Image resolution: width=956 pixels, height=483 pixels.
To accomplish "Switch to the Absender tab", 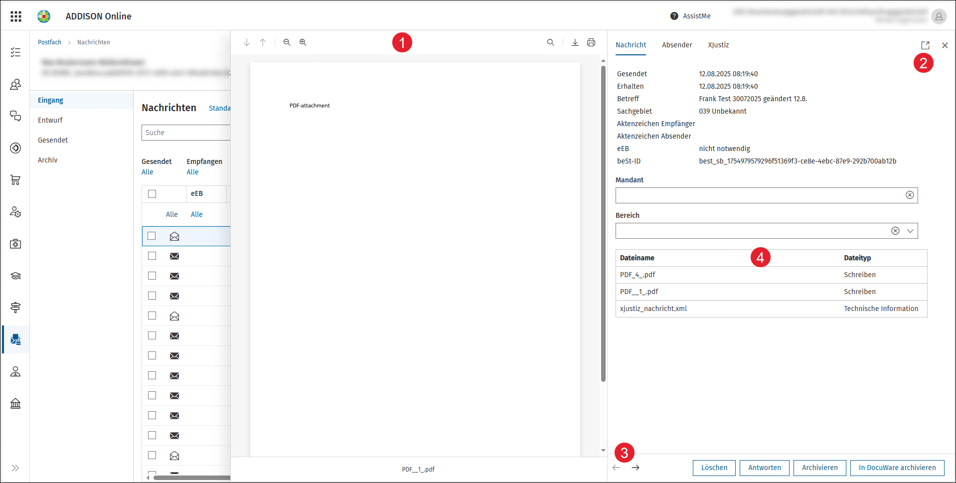I will (677, 45).
